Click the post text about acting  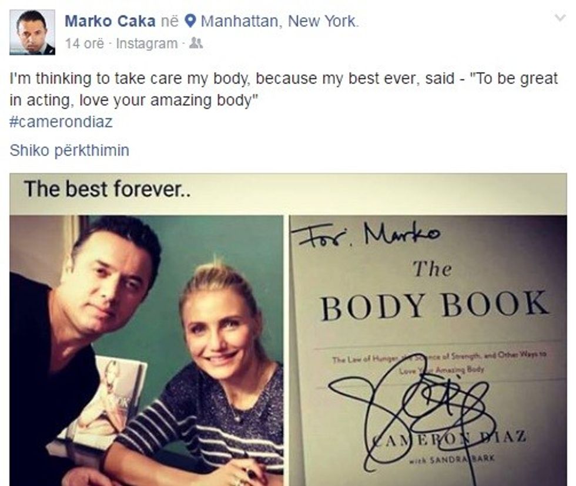(283, 89)
